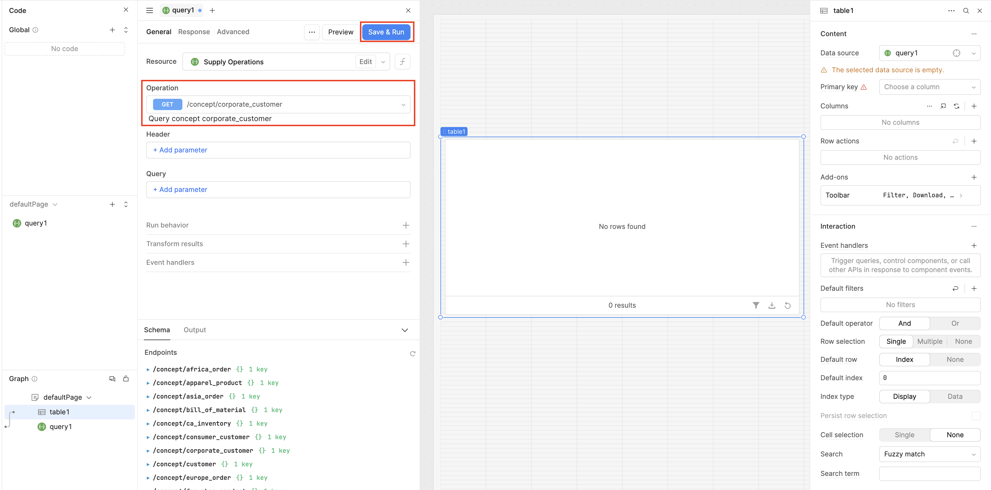Screen dimensions: 991x490
Task: Open the Primary key column chooser
Action: coord(930,87)
